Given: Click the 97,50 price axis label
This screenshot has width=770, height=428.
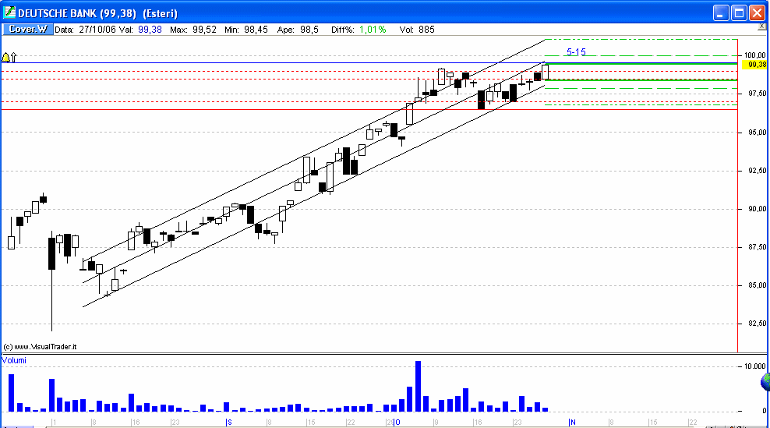Looking at the screenshot, I should click(x=757, y=94).
